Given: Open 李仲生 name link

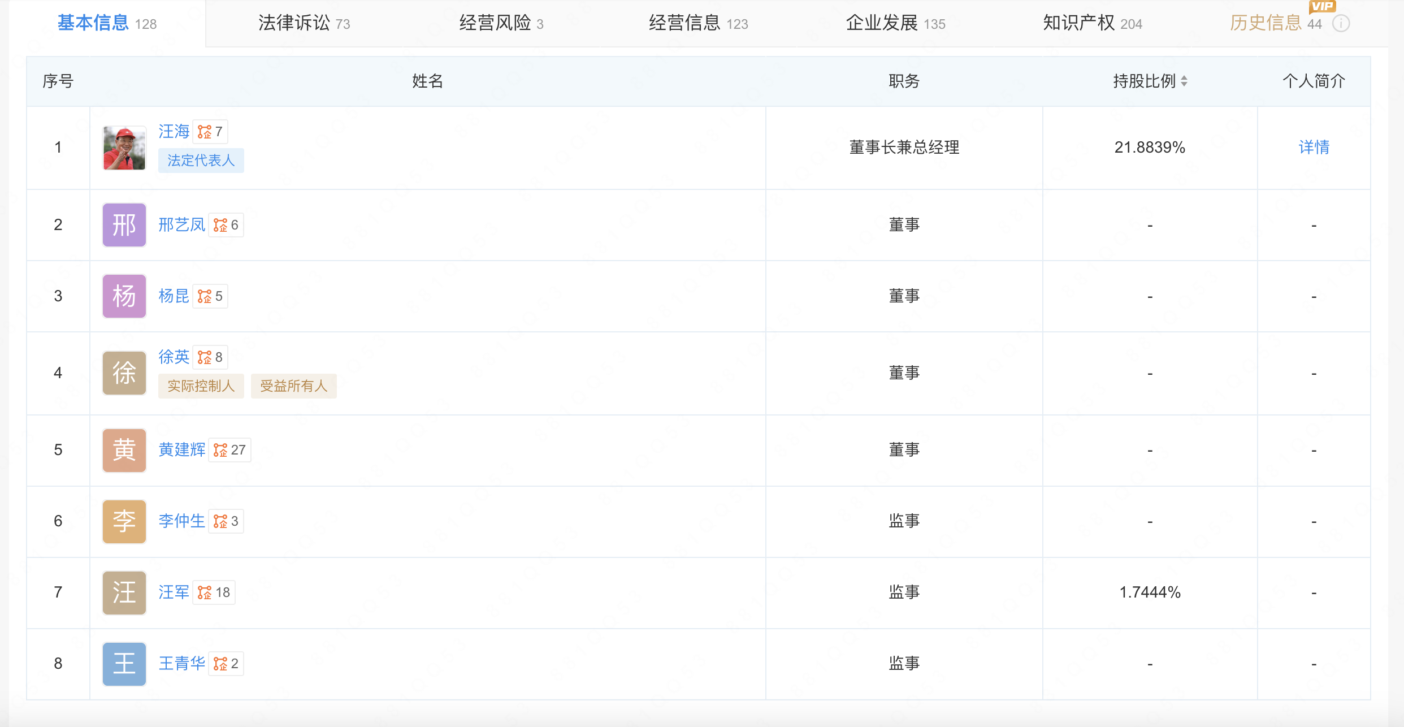Looking at the screenshot, I should coord(181,521).
